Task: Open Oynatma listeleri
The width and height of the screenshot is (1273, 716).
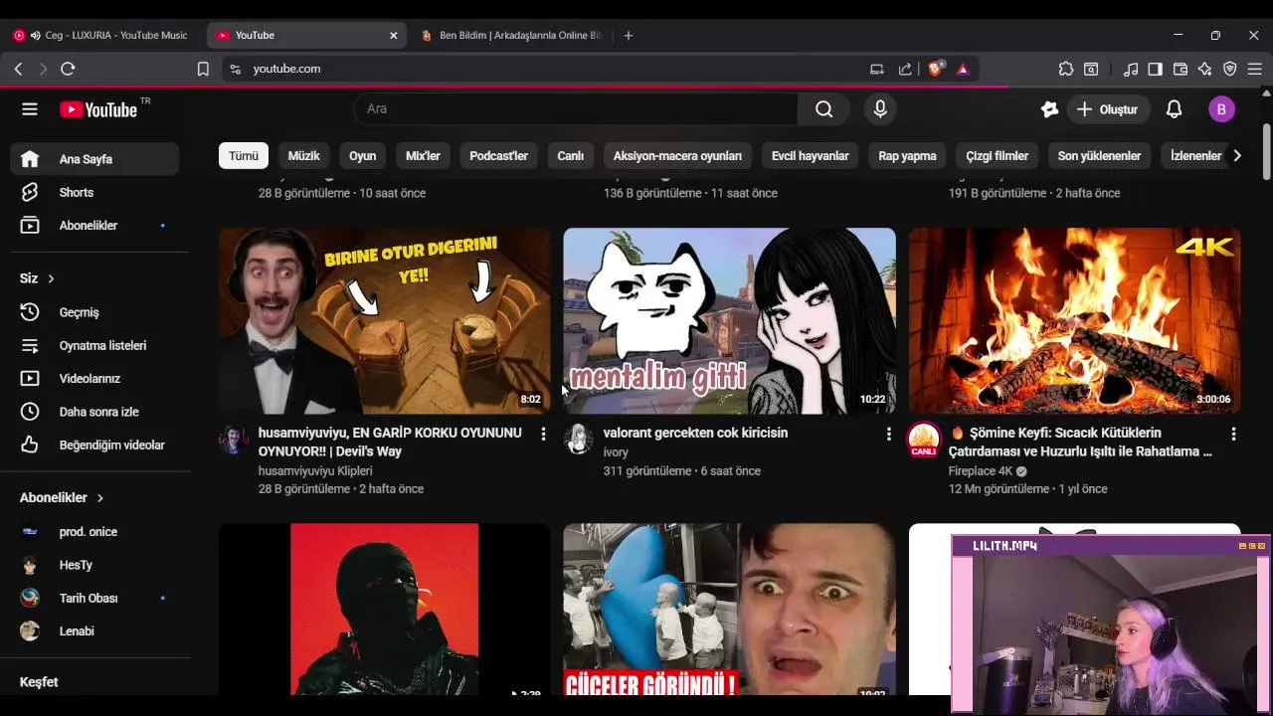Action: (x=95, y=346)
